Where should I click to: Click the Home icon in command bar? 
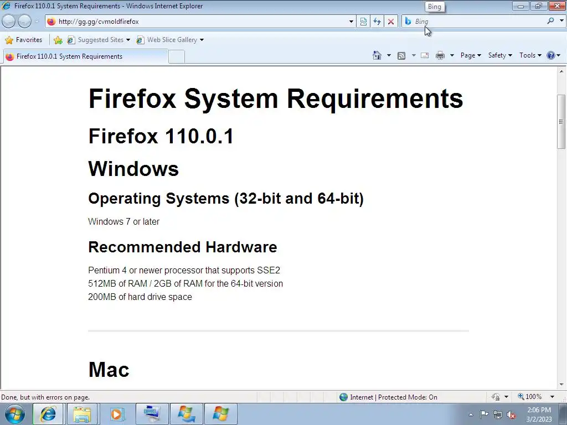click(x=377, y=55)
